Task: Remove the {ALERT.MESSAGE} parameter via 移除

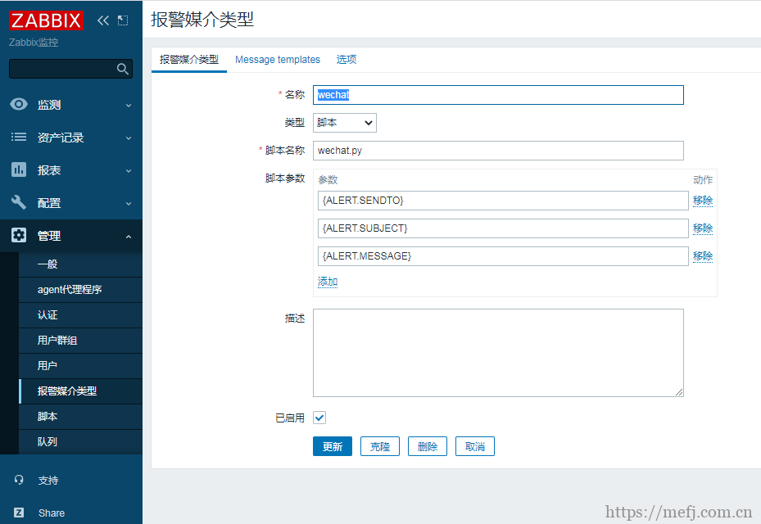Action: point(703,255)
